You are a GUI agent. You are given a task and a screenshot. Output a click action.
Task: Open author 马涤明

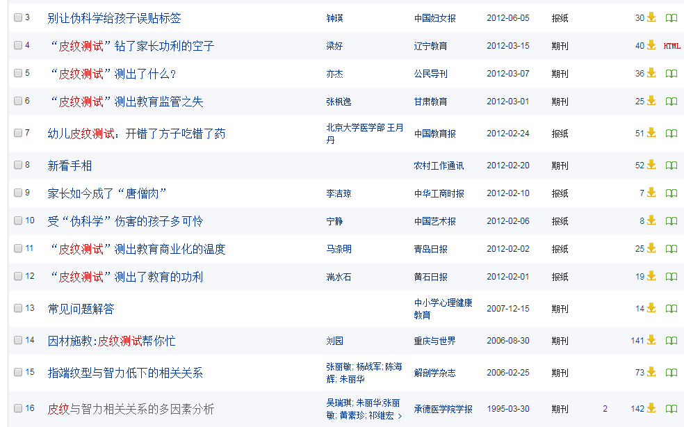pos(339,249)
